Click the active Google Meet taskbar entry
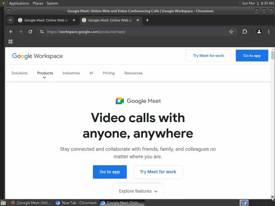Screen dimensions: 275x206 (122, 203)
